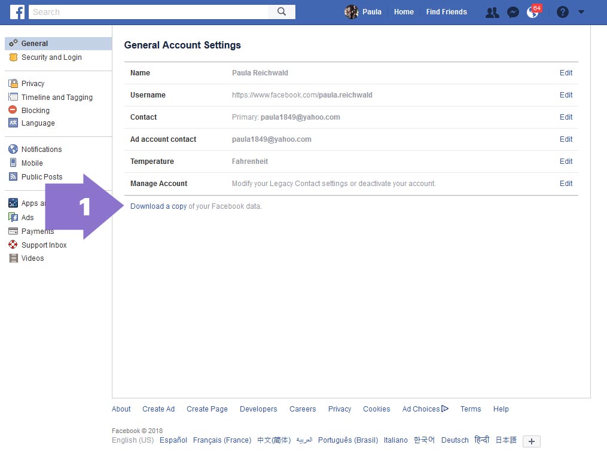Viewport: 607px width, 460px height.
Task: Click the Support Inbox lifebuoy icon
Action: coord(13,245)
